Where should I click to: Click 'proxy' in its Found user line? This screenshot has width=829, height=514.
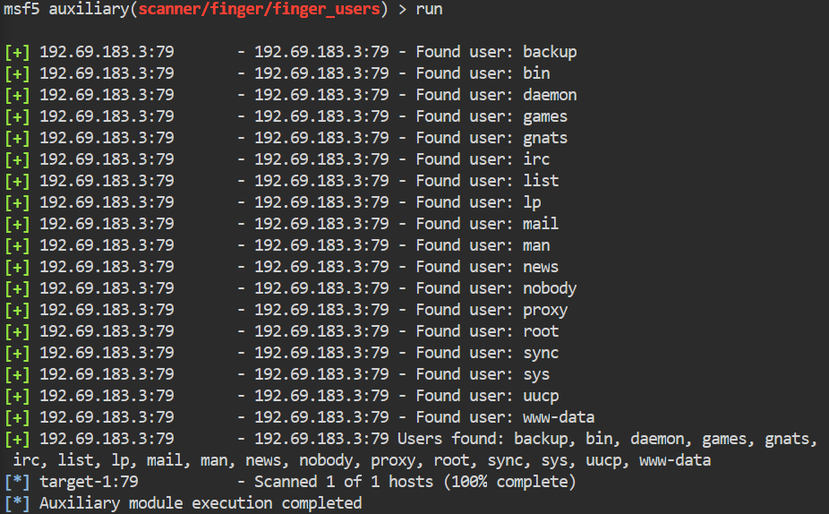pos(545,310)
